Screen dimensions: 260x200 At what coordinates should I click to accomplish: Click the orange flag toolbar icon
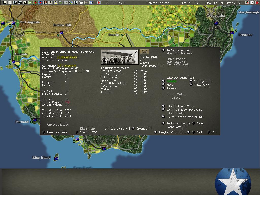45,3
